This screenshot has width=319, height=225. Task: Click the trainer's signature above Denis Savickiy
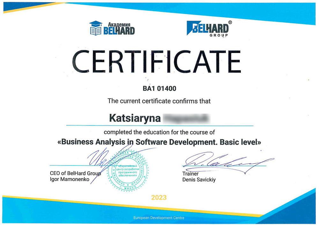point(223,161)
